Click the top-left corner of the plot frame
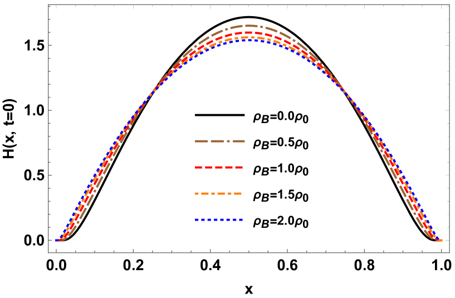The height and width of the screenshot is (298, 455). [x=48, y=4]
